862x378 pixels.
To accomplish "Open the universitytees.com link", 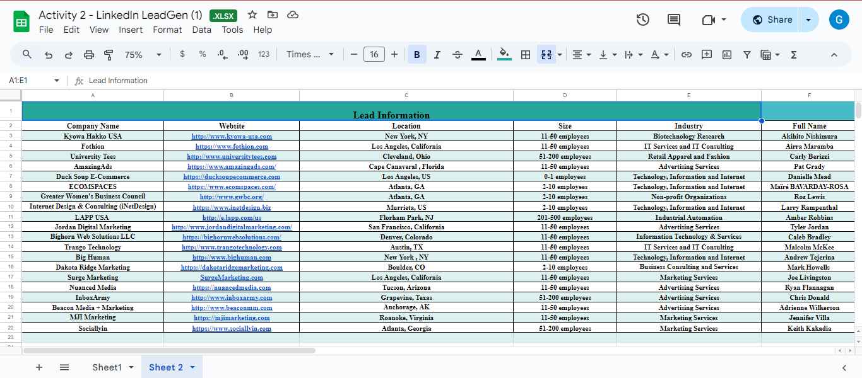I will coord(232,156).
